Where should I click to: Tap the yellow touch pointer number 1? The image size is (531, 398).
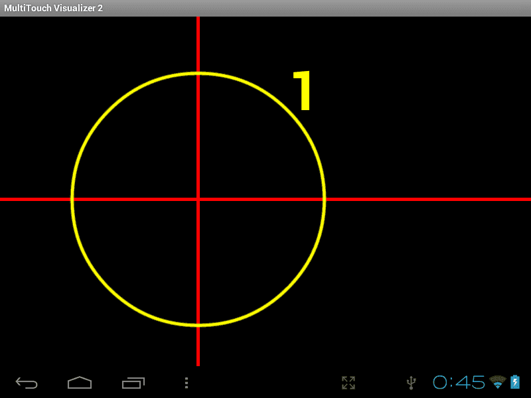pos(303,90)
